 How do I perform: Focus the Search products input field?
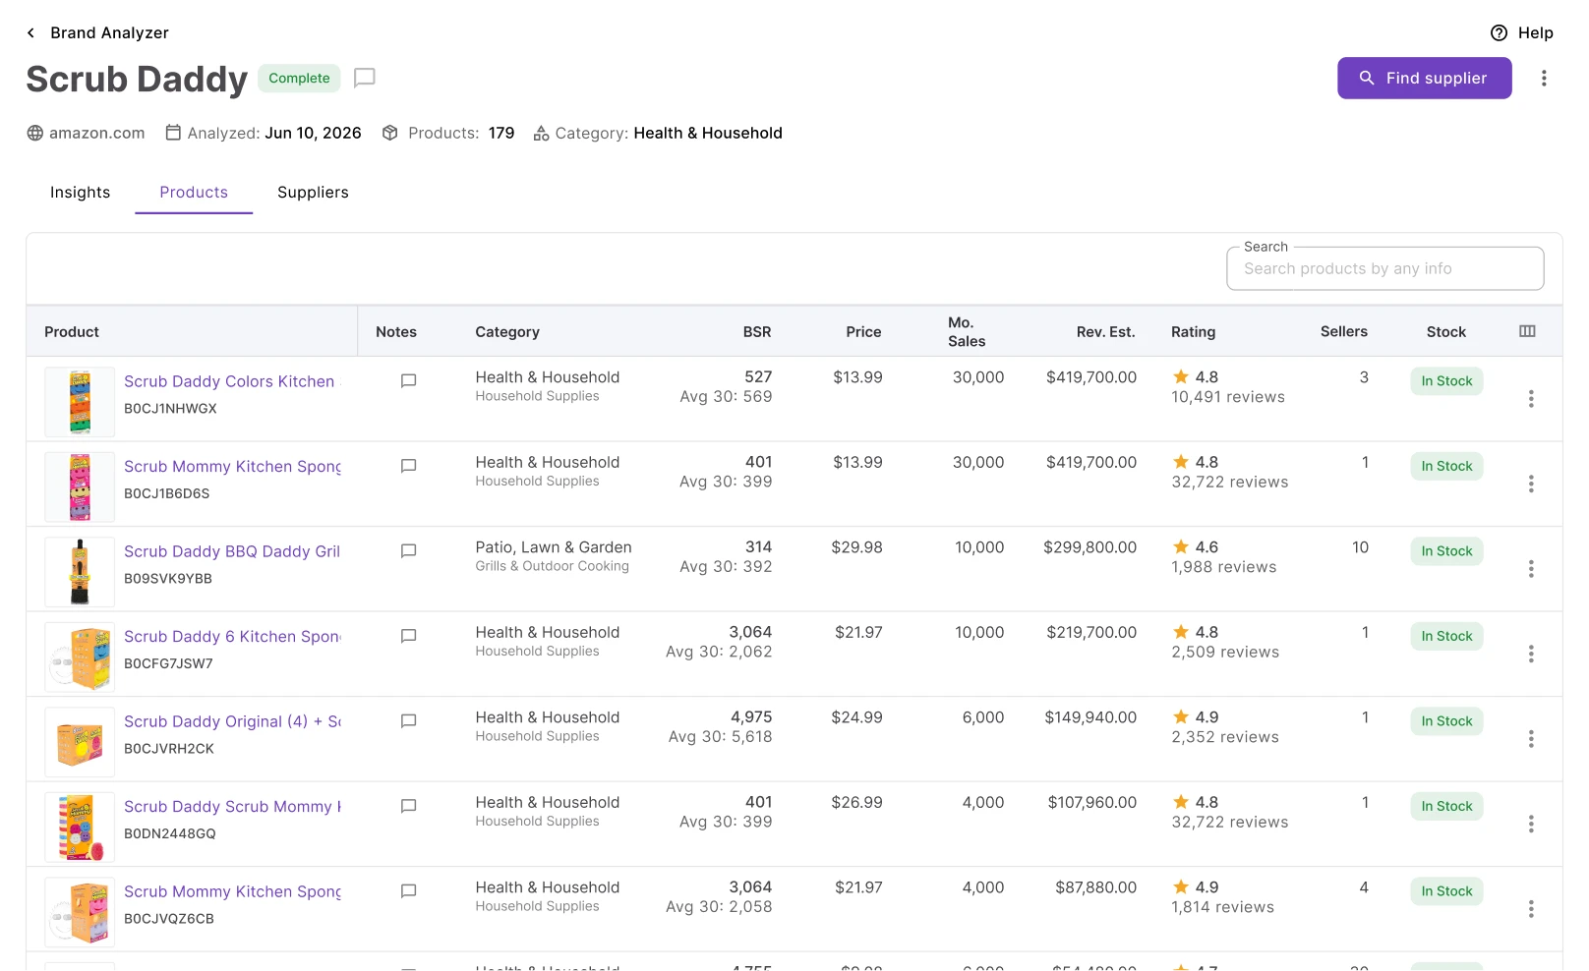(x=1384, y=268)
